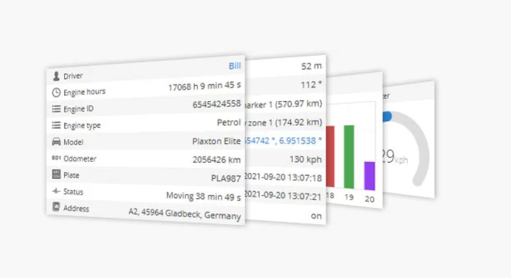Open driver link Bill
The image size is (511, 278).
click(235, 66)
